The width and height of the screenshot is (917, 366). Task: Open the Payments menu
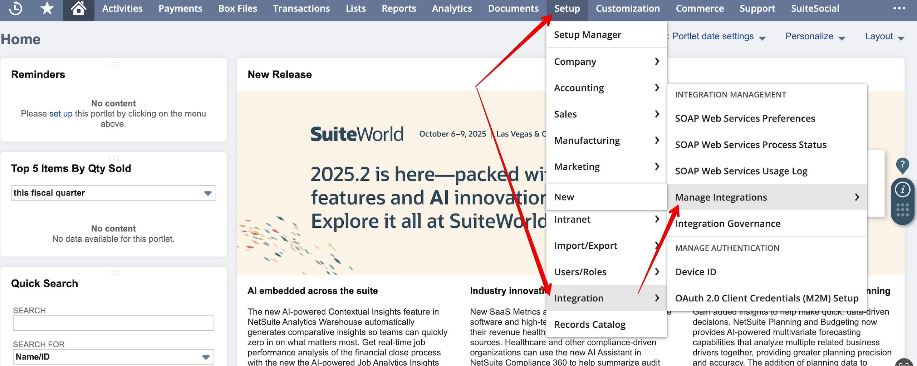180,9
